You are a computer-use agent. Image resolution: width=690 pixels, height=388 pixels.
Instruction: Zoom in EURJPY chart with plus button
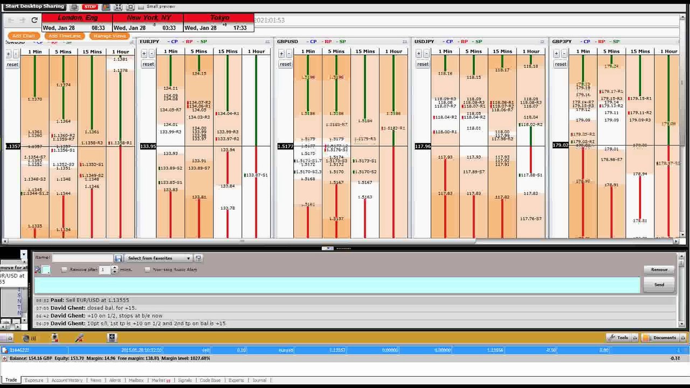click(144, 53)
